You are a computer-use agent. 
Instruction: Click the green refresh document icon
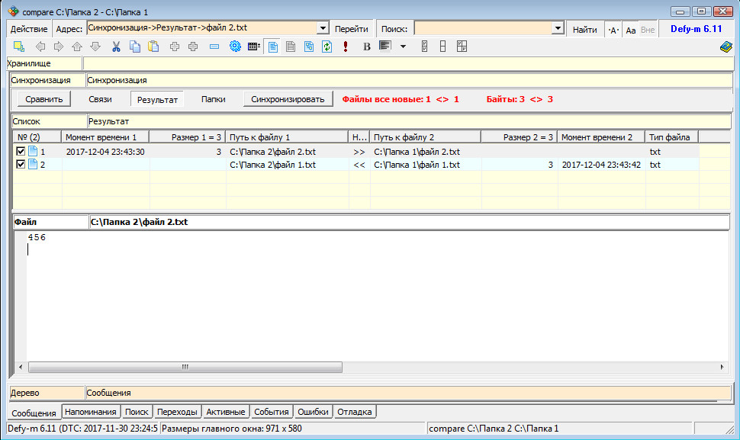[327, 47]
